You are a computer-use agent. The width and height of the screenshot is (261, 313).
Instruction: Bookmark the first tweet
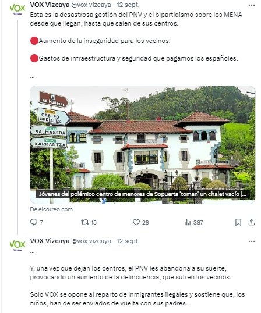pos(238,222)
